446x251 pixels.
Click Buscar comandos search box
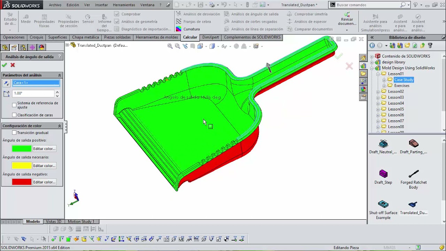[x=368, y=5]
